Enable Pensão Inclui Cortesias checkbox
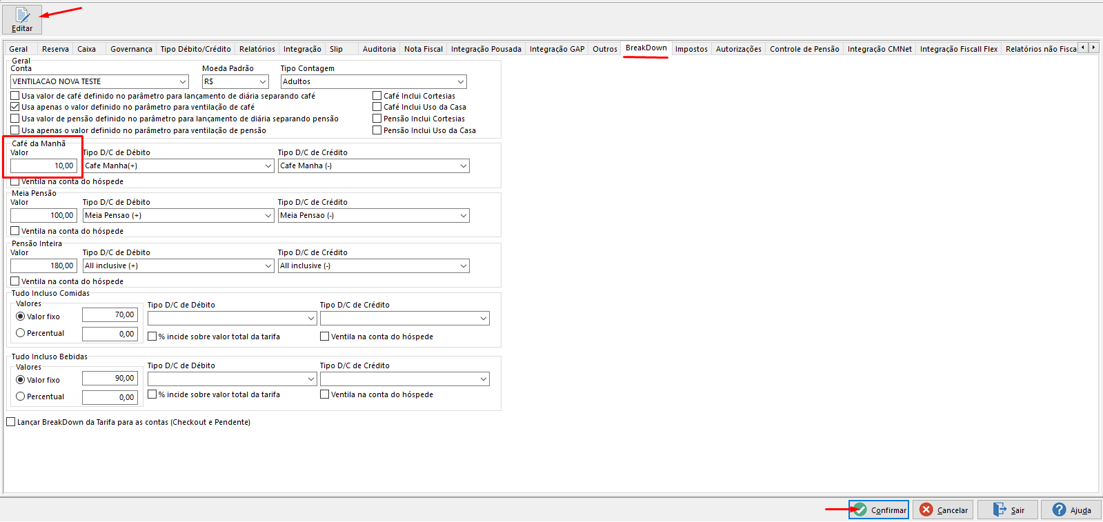 377,119
